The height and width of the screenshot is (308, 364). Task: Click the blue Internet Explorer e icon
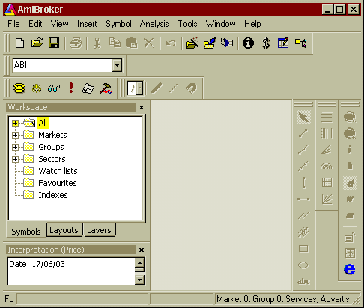point(350,269)
